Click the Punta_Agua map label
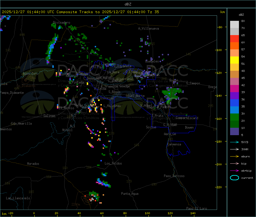 (x=130, y=194)
